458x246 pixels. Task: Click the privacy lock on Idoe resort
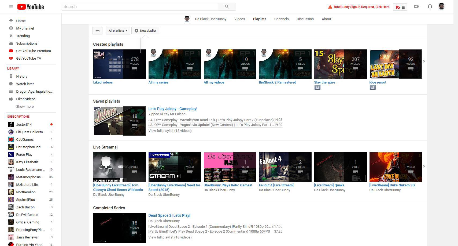[373, 87]
